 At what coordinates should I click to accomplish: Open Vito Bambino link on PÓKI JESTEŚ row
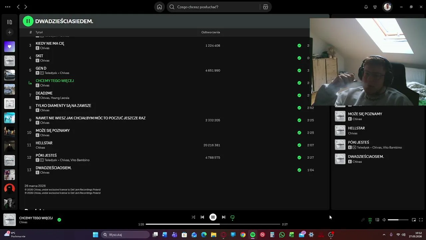click(x=80, y=160)
